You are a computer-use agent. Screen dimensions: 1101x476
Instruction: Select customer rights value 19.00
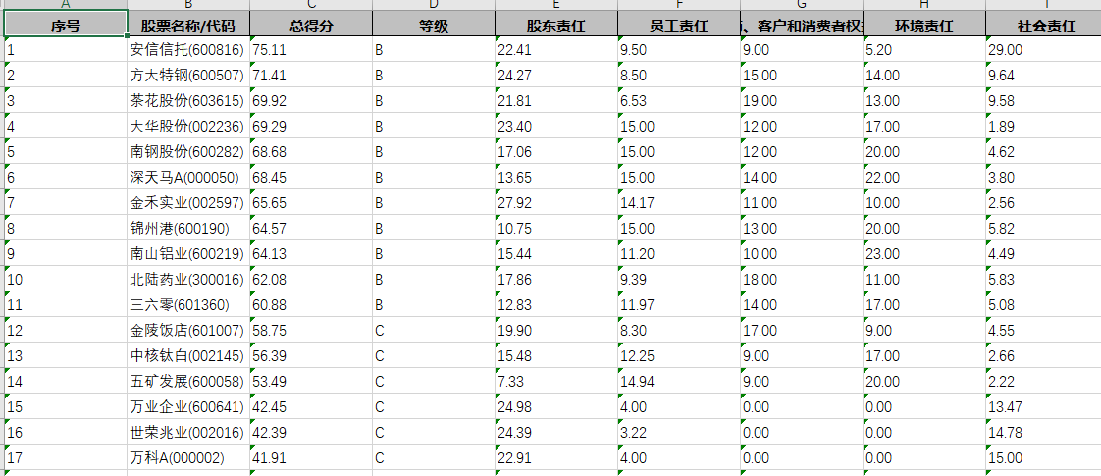802,100
